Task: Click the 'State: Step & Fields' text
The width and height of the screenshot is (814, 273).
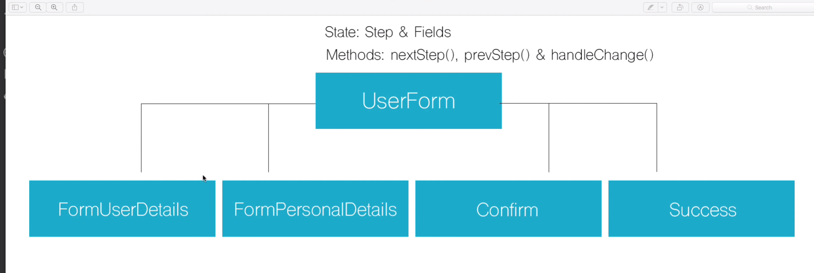Action: pyautogui.click(x=388, y=32)
